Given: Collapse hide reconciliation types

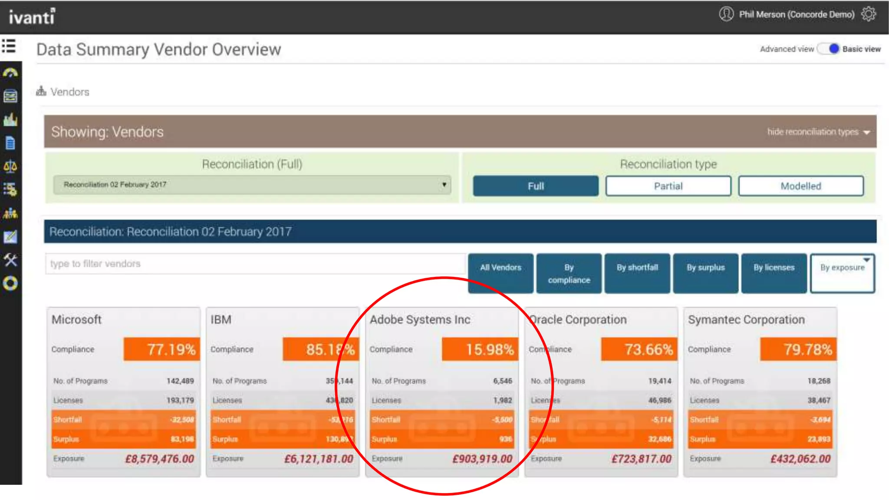Looking at the screenshot, I should 819,132.
